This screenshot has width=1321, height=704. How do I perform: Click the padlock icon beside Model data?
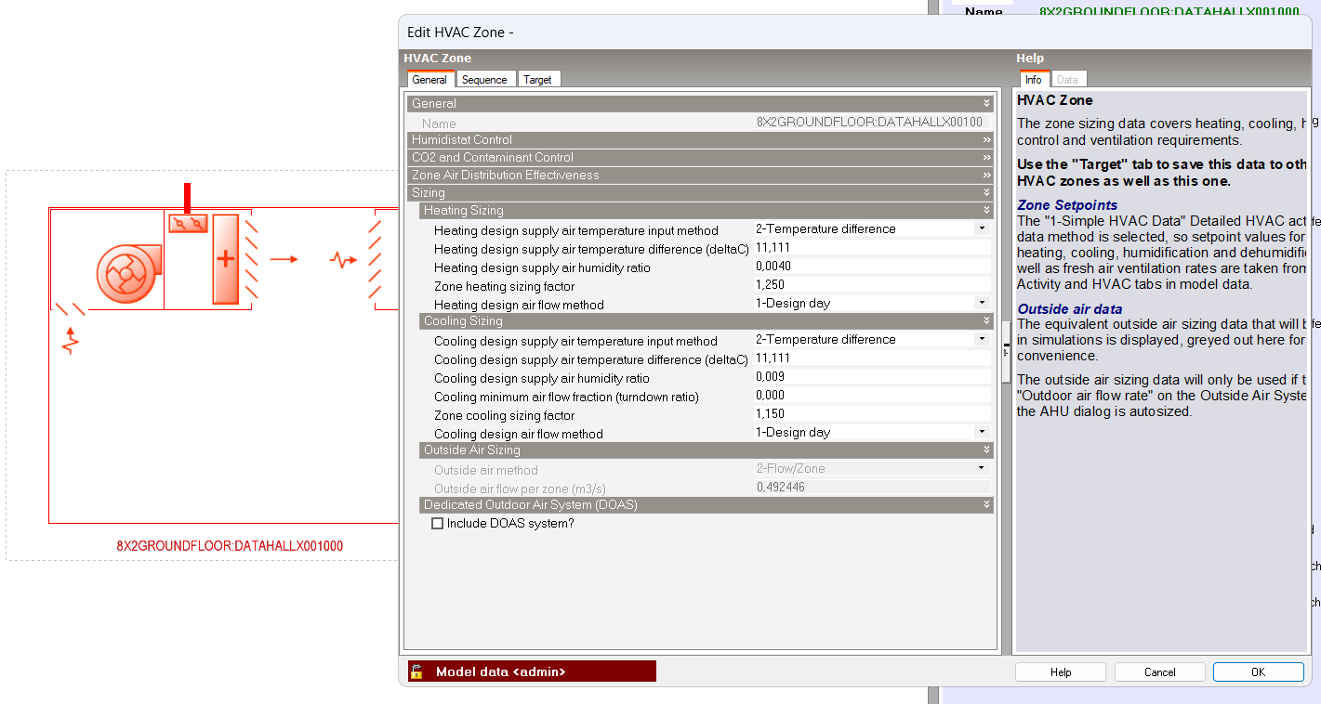417,671
